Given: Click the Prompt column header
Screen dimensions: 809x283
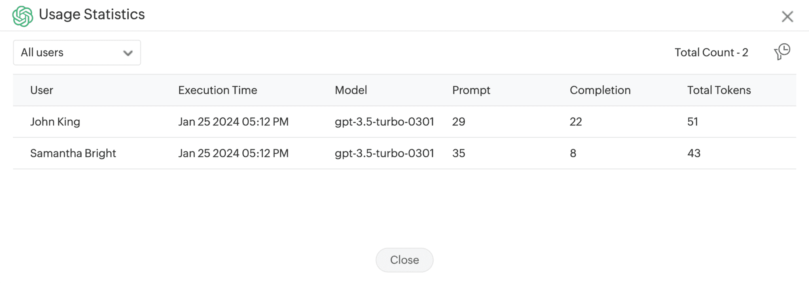Looking at the screenshot, I should pyautogui.click(x=471, y=90).
